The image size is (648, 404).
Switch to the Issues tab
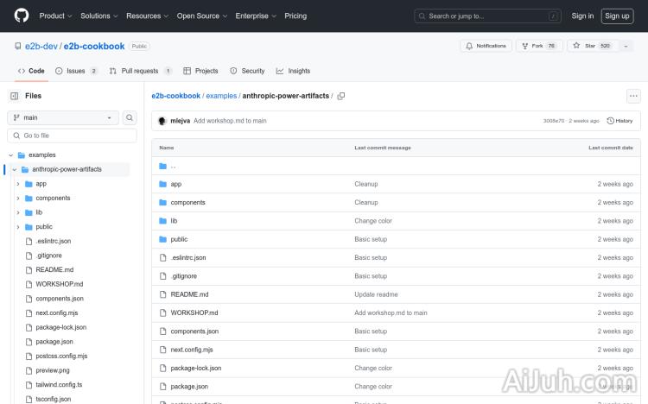tap(76, 71)
